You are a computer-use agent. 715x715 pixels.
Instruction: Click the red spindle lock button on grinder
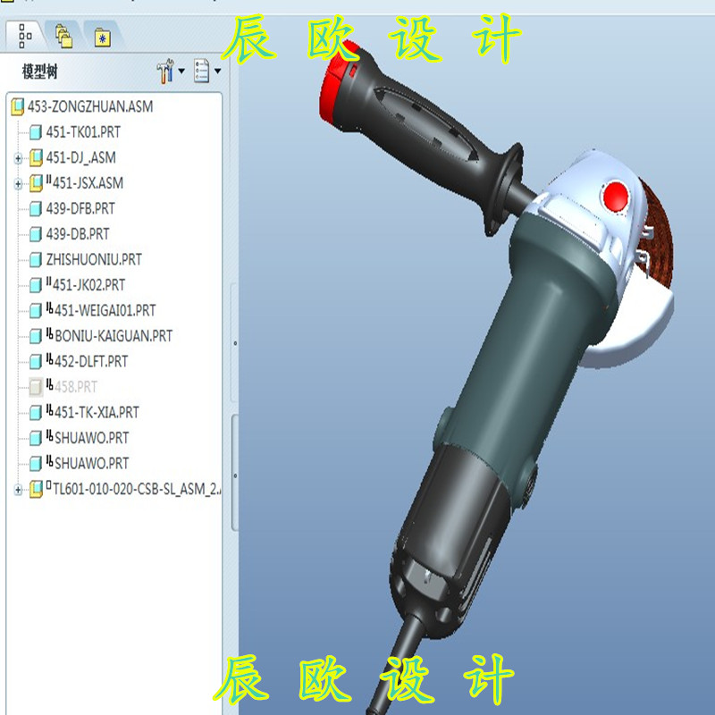tap(616, 197)
